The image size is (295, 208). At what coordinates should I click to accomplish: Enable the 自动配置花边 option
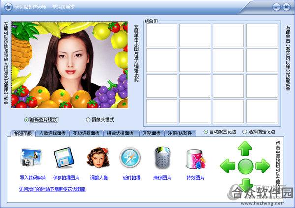pyautogui.click(x=206, y=132)
